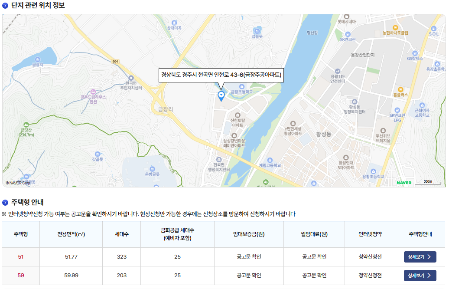Click the 신한토탈아파트 building icon
This screenshot has height=289, width=449.
click(x=238, y=115)
